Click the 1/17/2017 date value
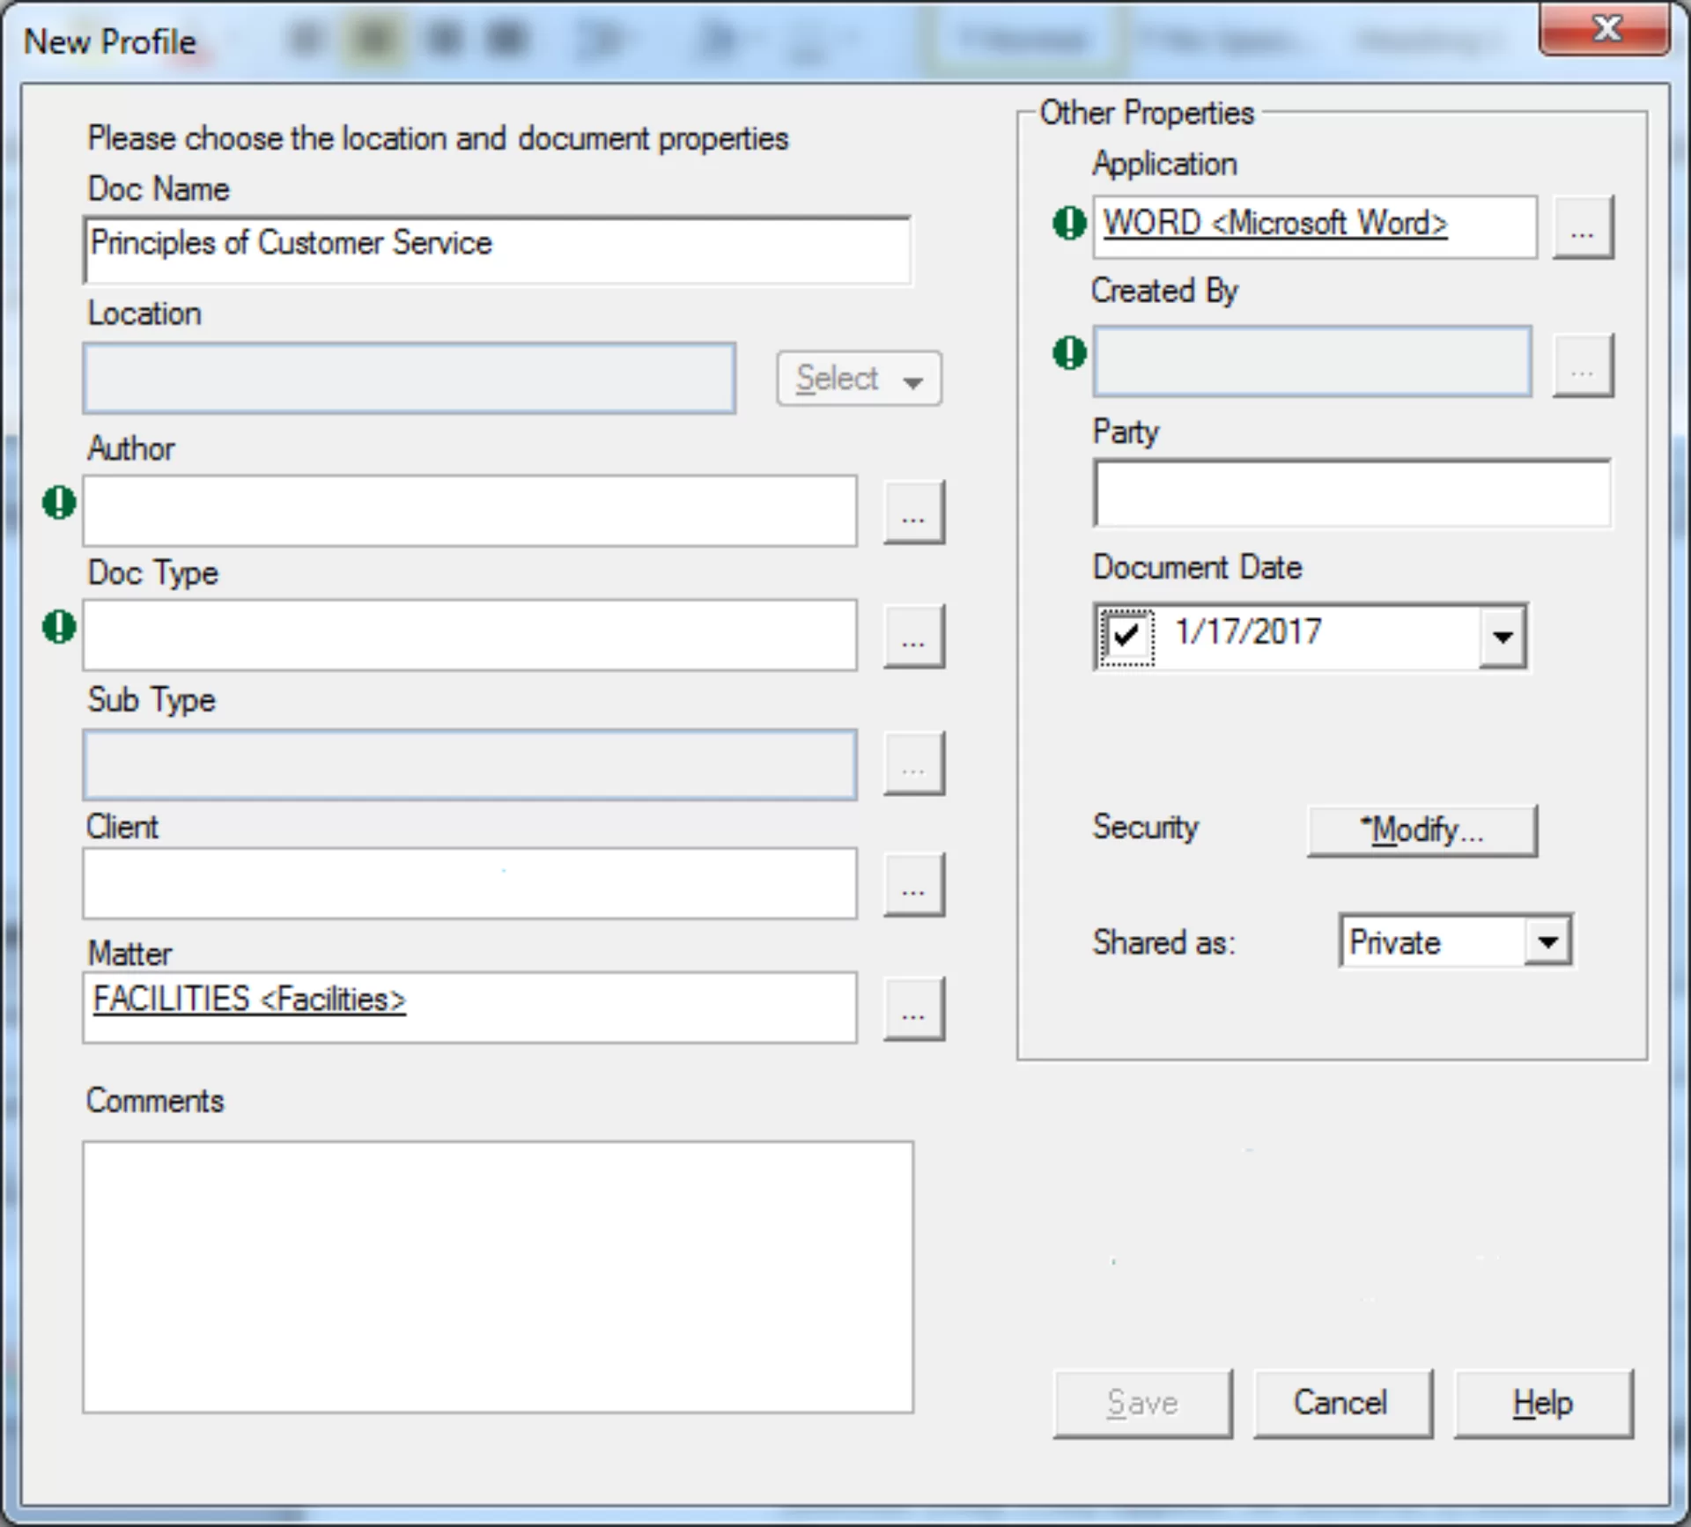 [x=1248, y=631]
